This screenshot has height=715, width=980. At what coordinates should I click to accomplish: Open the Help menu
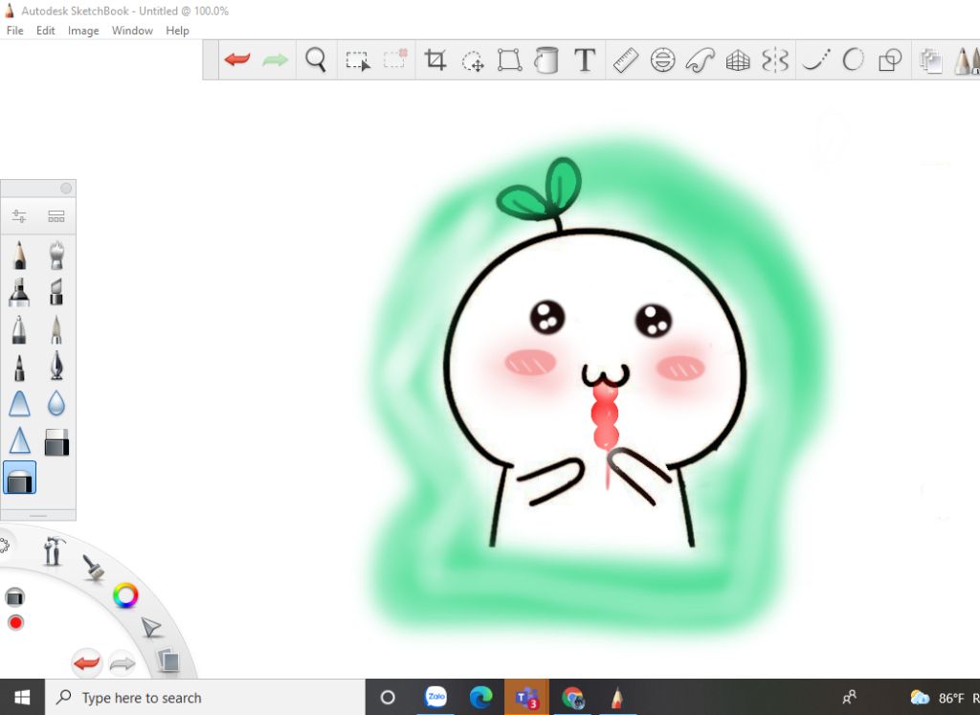coord(177,31)
